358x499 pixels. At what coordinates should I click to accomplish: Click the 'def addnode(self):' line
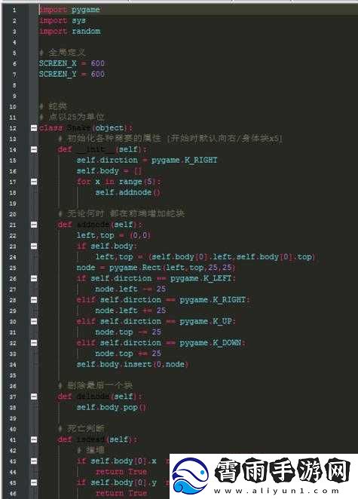pos(100,225)
